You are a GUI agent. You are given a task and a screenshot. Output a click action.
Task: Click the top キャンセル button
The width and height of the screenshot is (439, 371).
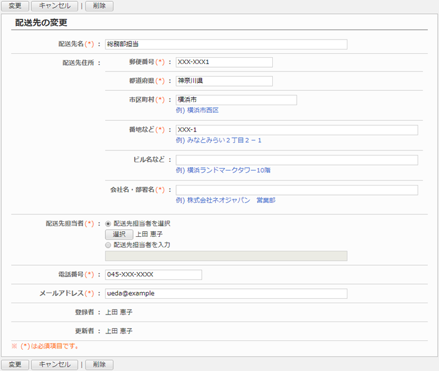[x=55, y=6]
